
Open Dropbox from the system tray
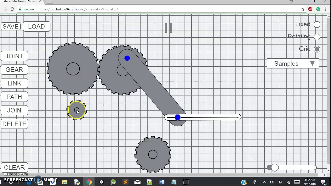coord(280,182)
